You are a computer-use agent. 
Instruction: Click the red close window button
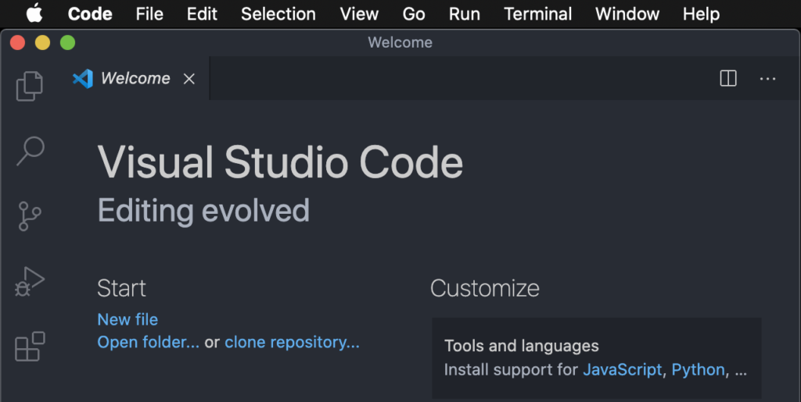tap(18, 42)
